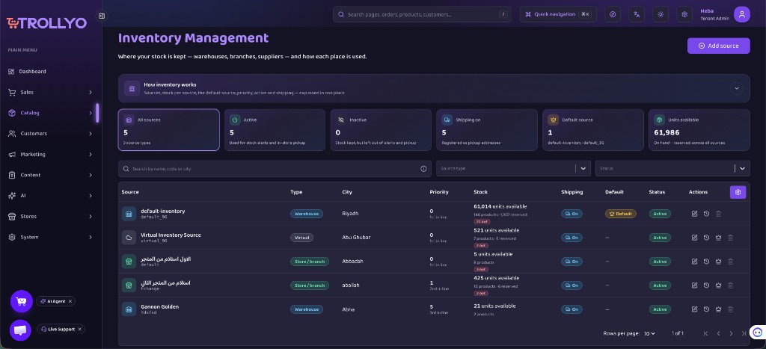766x349 pixels.
Task: Set Virtual Inventory Source as default (crown)
Action: pos(719,238)
